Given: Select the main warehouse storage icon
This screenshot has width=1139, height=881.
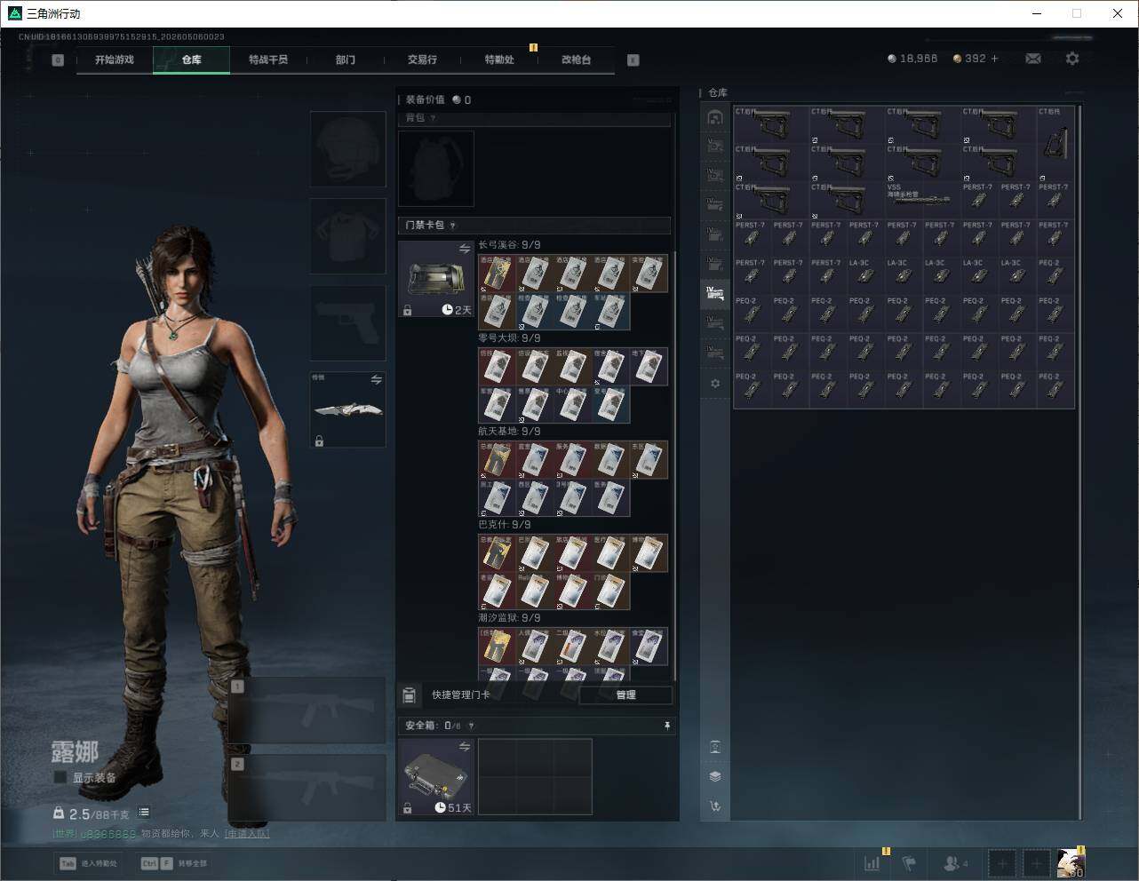Looking at the screenshot, I should [x=715, y=117].
